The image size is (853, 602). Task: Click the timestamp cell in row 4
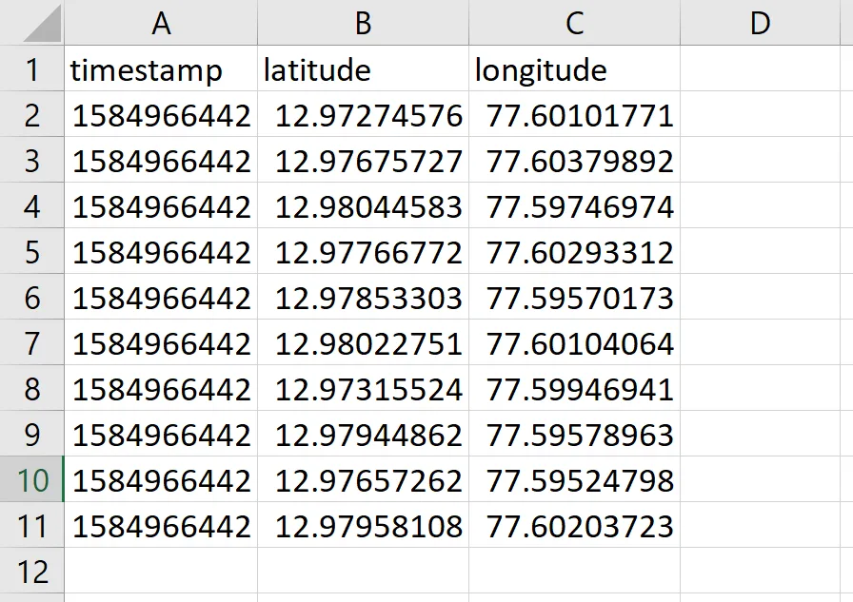[x=162, y=206]
